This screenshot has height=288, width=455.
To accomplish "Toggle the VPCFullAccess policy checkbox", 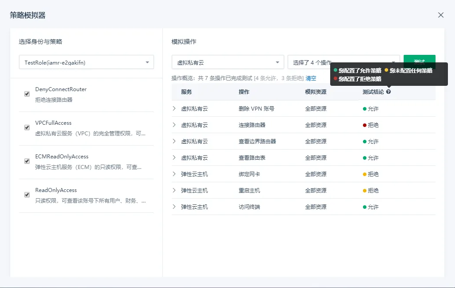I will (27, 127).
